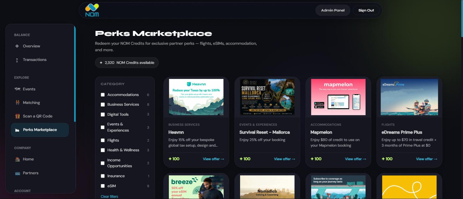Click the Survival Reset - Mallorca title
The height and width of the screenshot is (199, 463).
click(265, 132)
